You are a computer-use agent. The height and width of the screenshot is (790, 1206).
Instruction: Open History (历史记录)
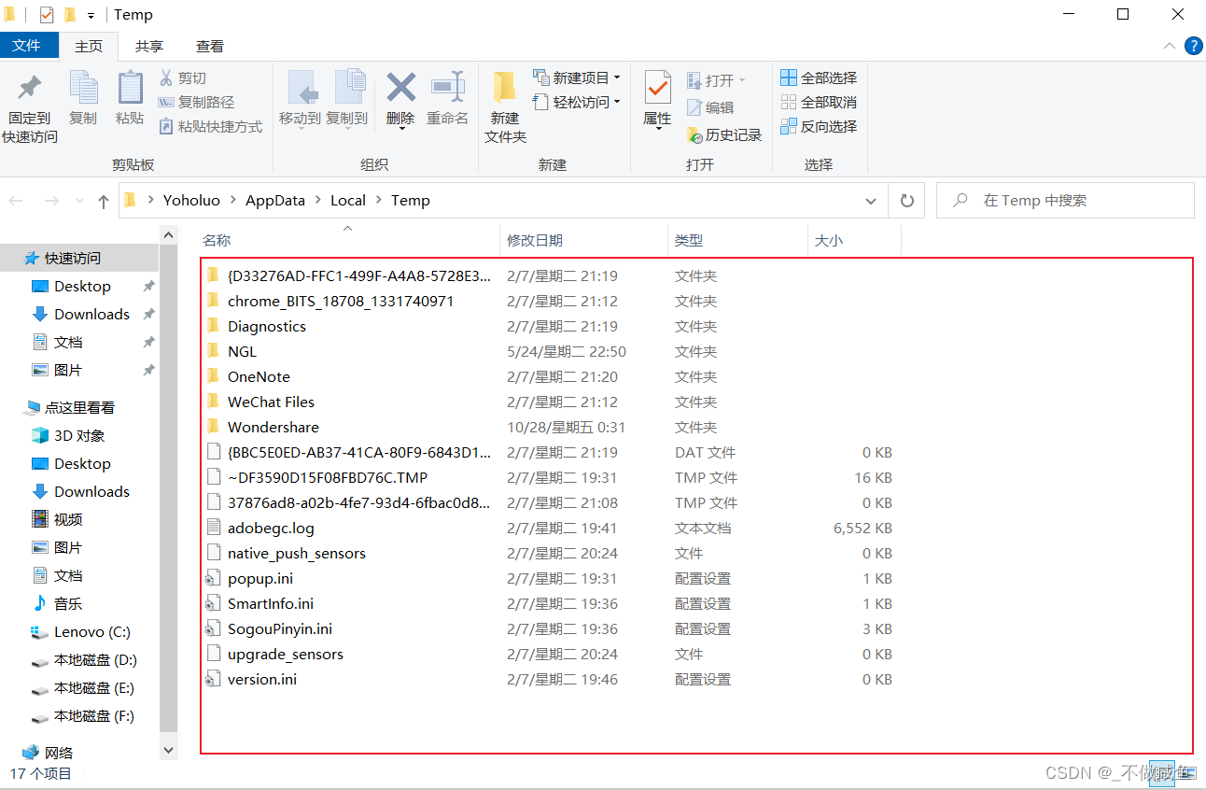point(724,135)
